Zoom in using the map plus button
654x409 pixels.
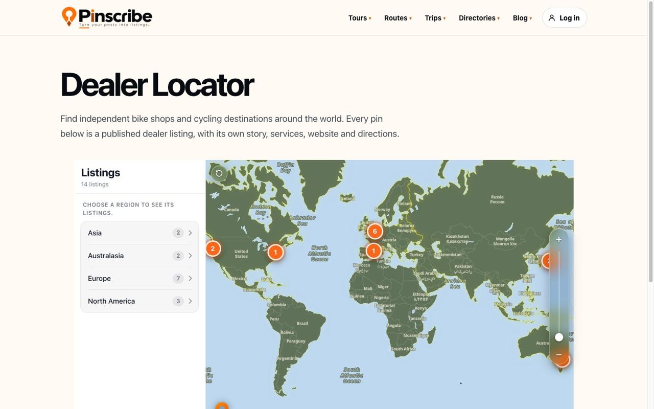pos(559,239)
